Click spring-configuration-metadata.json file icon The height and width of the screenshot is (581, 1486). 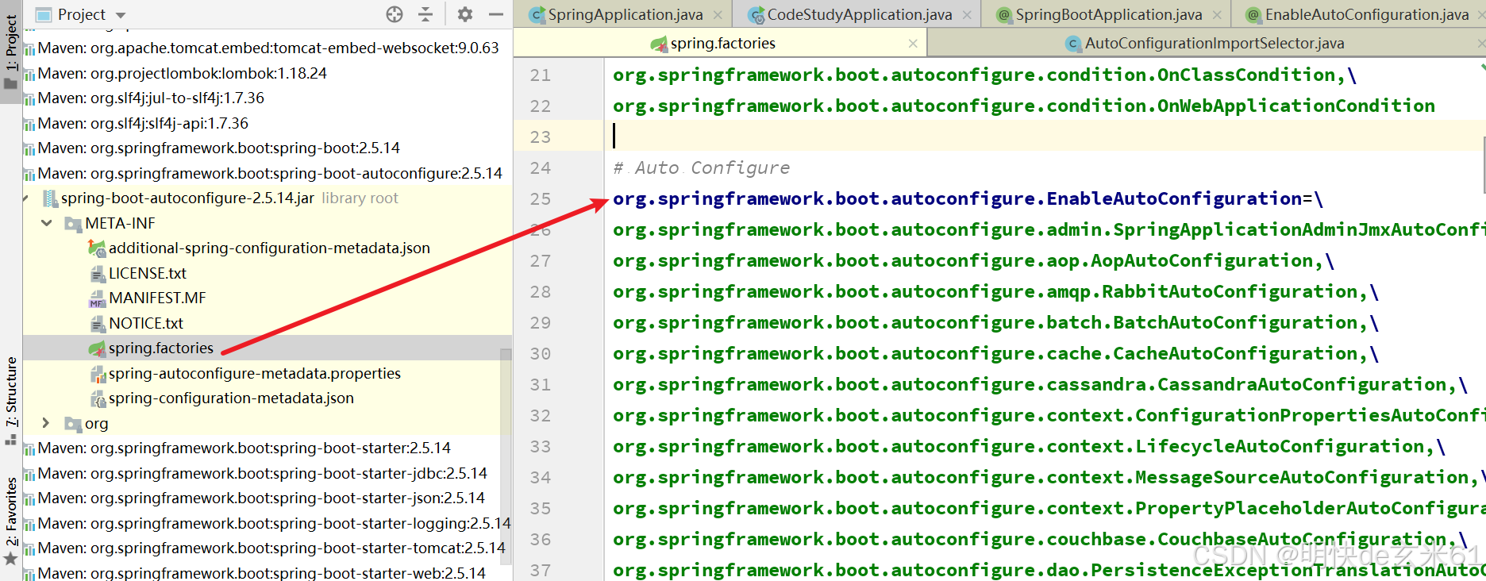pyautogui.click(x=97, y=398)
